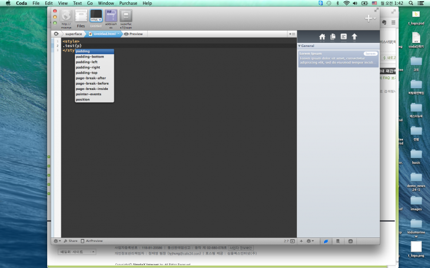Viewport: 430px width, 268px height.
Task: Click line 1 style tag in editor
Action: point(71,41)
